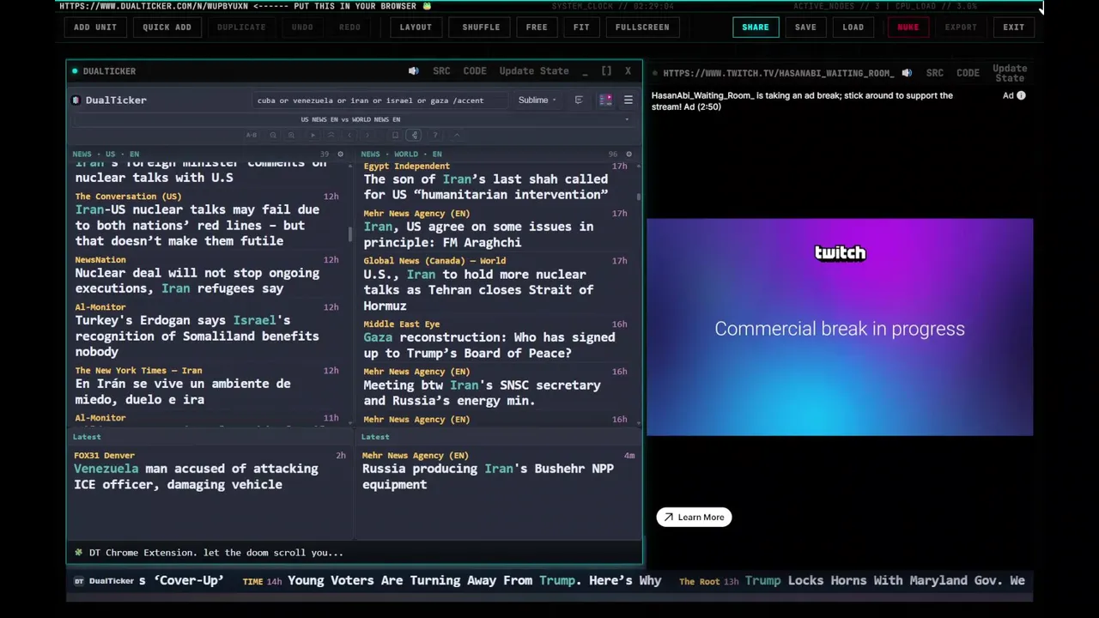This screenshot has width=1099, height=618.
Task: Mute the Twitch unit speaker icon
Action: (907, 73)
